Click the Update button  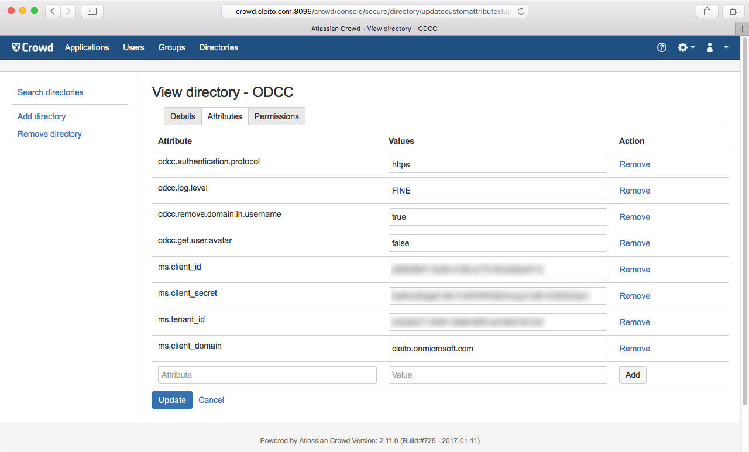pos(172,400)
